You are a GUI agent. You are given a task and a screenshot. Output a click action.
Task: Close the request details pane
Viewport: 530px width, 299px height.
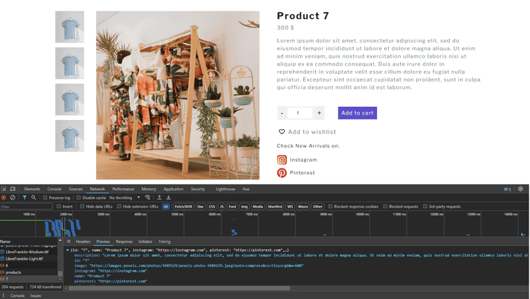tap(69, 241)
